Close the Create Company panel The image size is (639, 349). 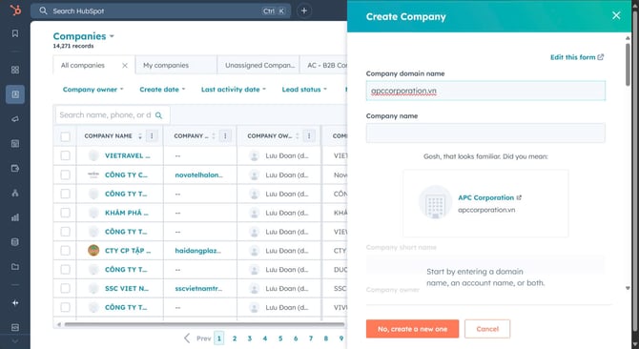coord(616,15)
